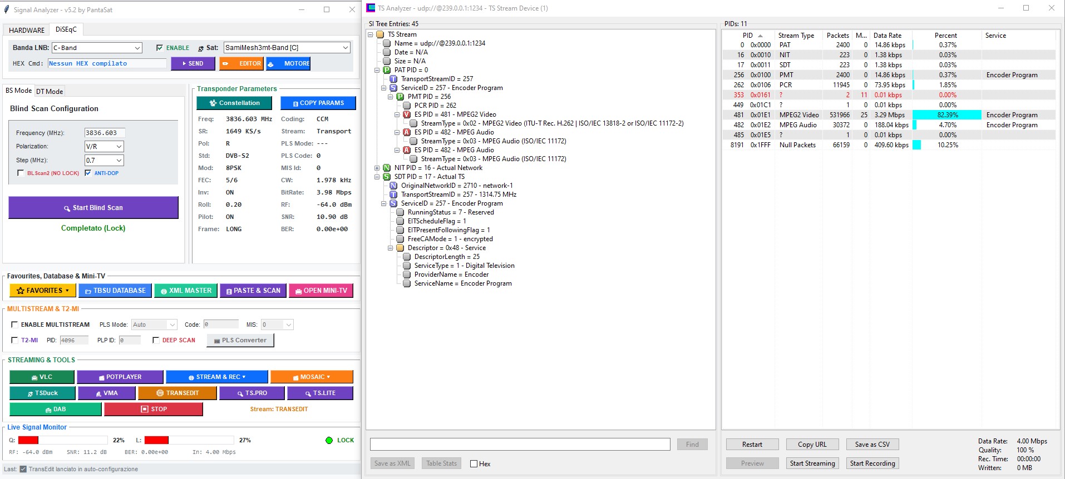The height and width of the screenshot is (479, 1065).
Task: Sort by the Data Rate column header
Action: 891,36
